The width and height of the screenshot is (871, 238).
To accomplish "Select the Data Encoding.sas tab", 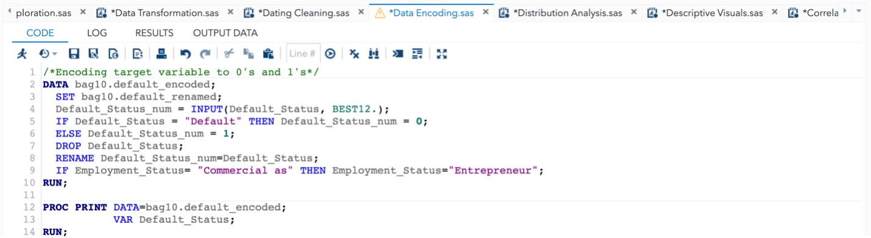I will pyautogui.click(x=432, y=13).
